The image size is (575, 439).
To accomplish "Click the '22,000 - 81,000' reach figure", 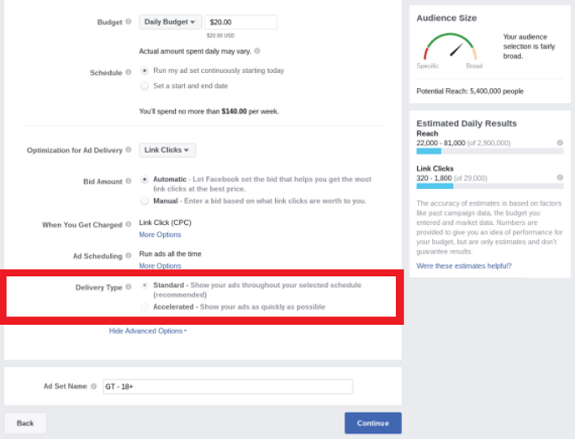I will click(440, 143).
